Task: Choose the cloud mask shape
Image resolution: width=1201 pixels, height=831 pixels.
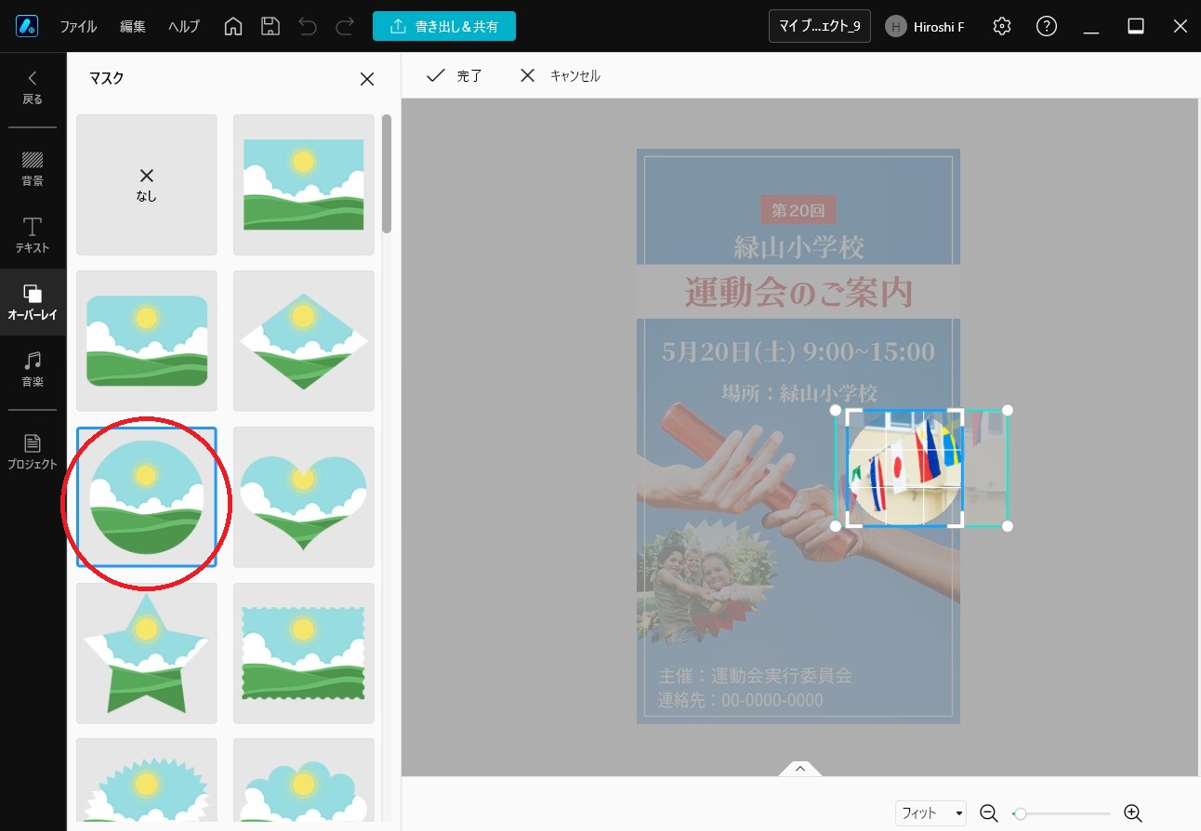Action: (x=304, y=780)
